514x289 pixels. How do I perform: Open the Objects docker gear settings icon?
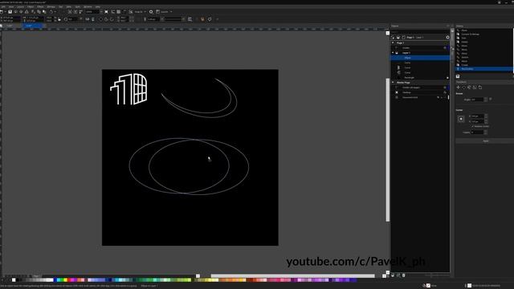[447, 38]
